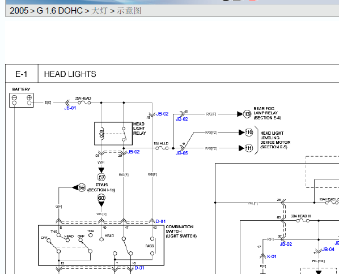Click reference circle 110 for the leveling motor
The height and width of the screenshot is (274, 339).
click(249, 132)
